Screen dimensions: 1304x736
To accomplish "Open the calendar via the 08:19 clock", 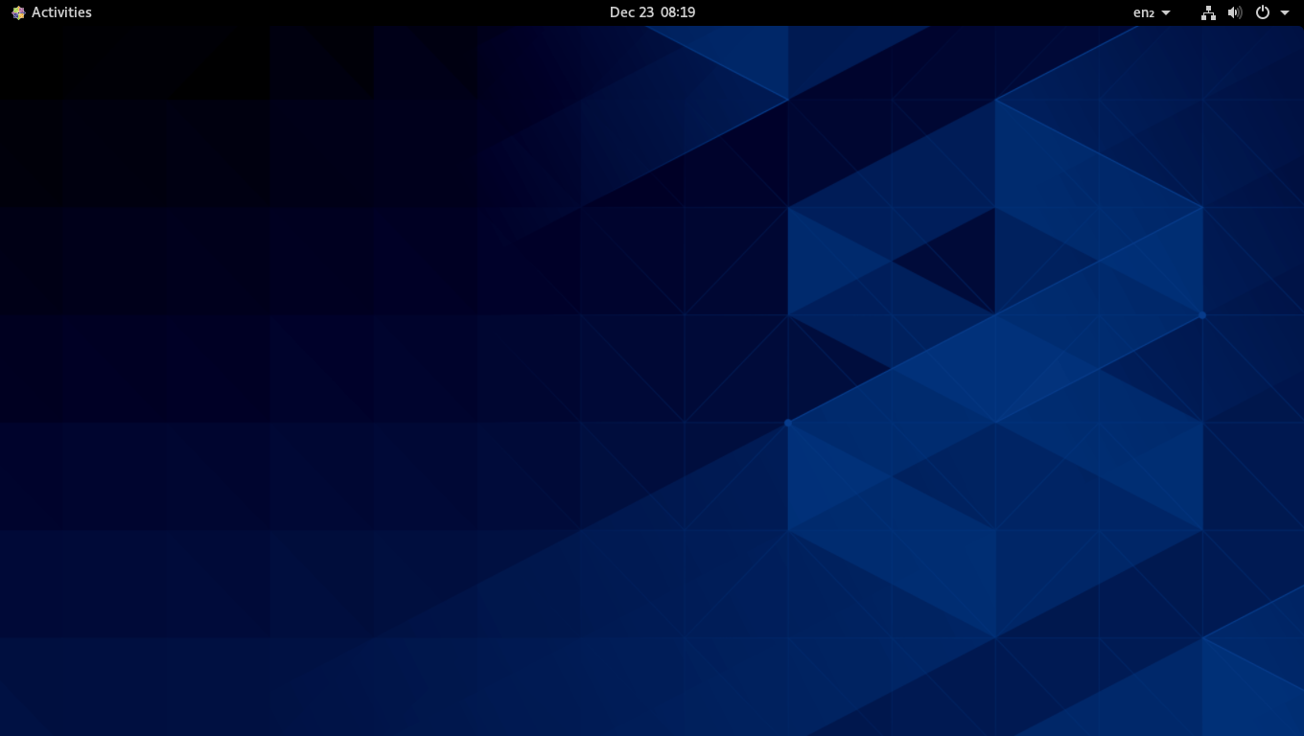I will [678, 12].
